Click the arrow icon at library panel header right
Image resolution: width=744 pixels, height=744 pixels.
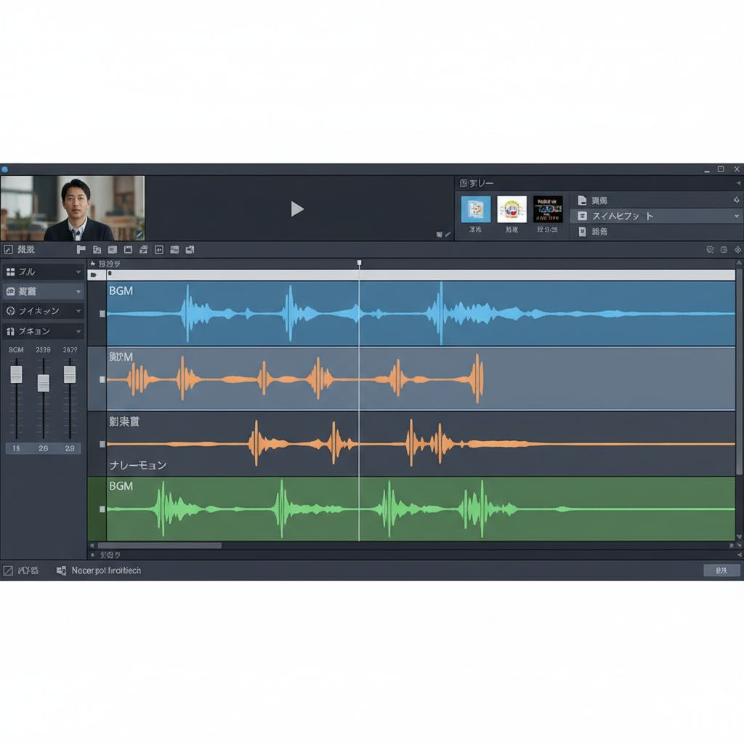point(738,183)
